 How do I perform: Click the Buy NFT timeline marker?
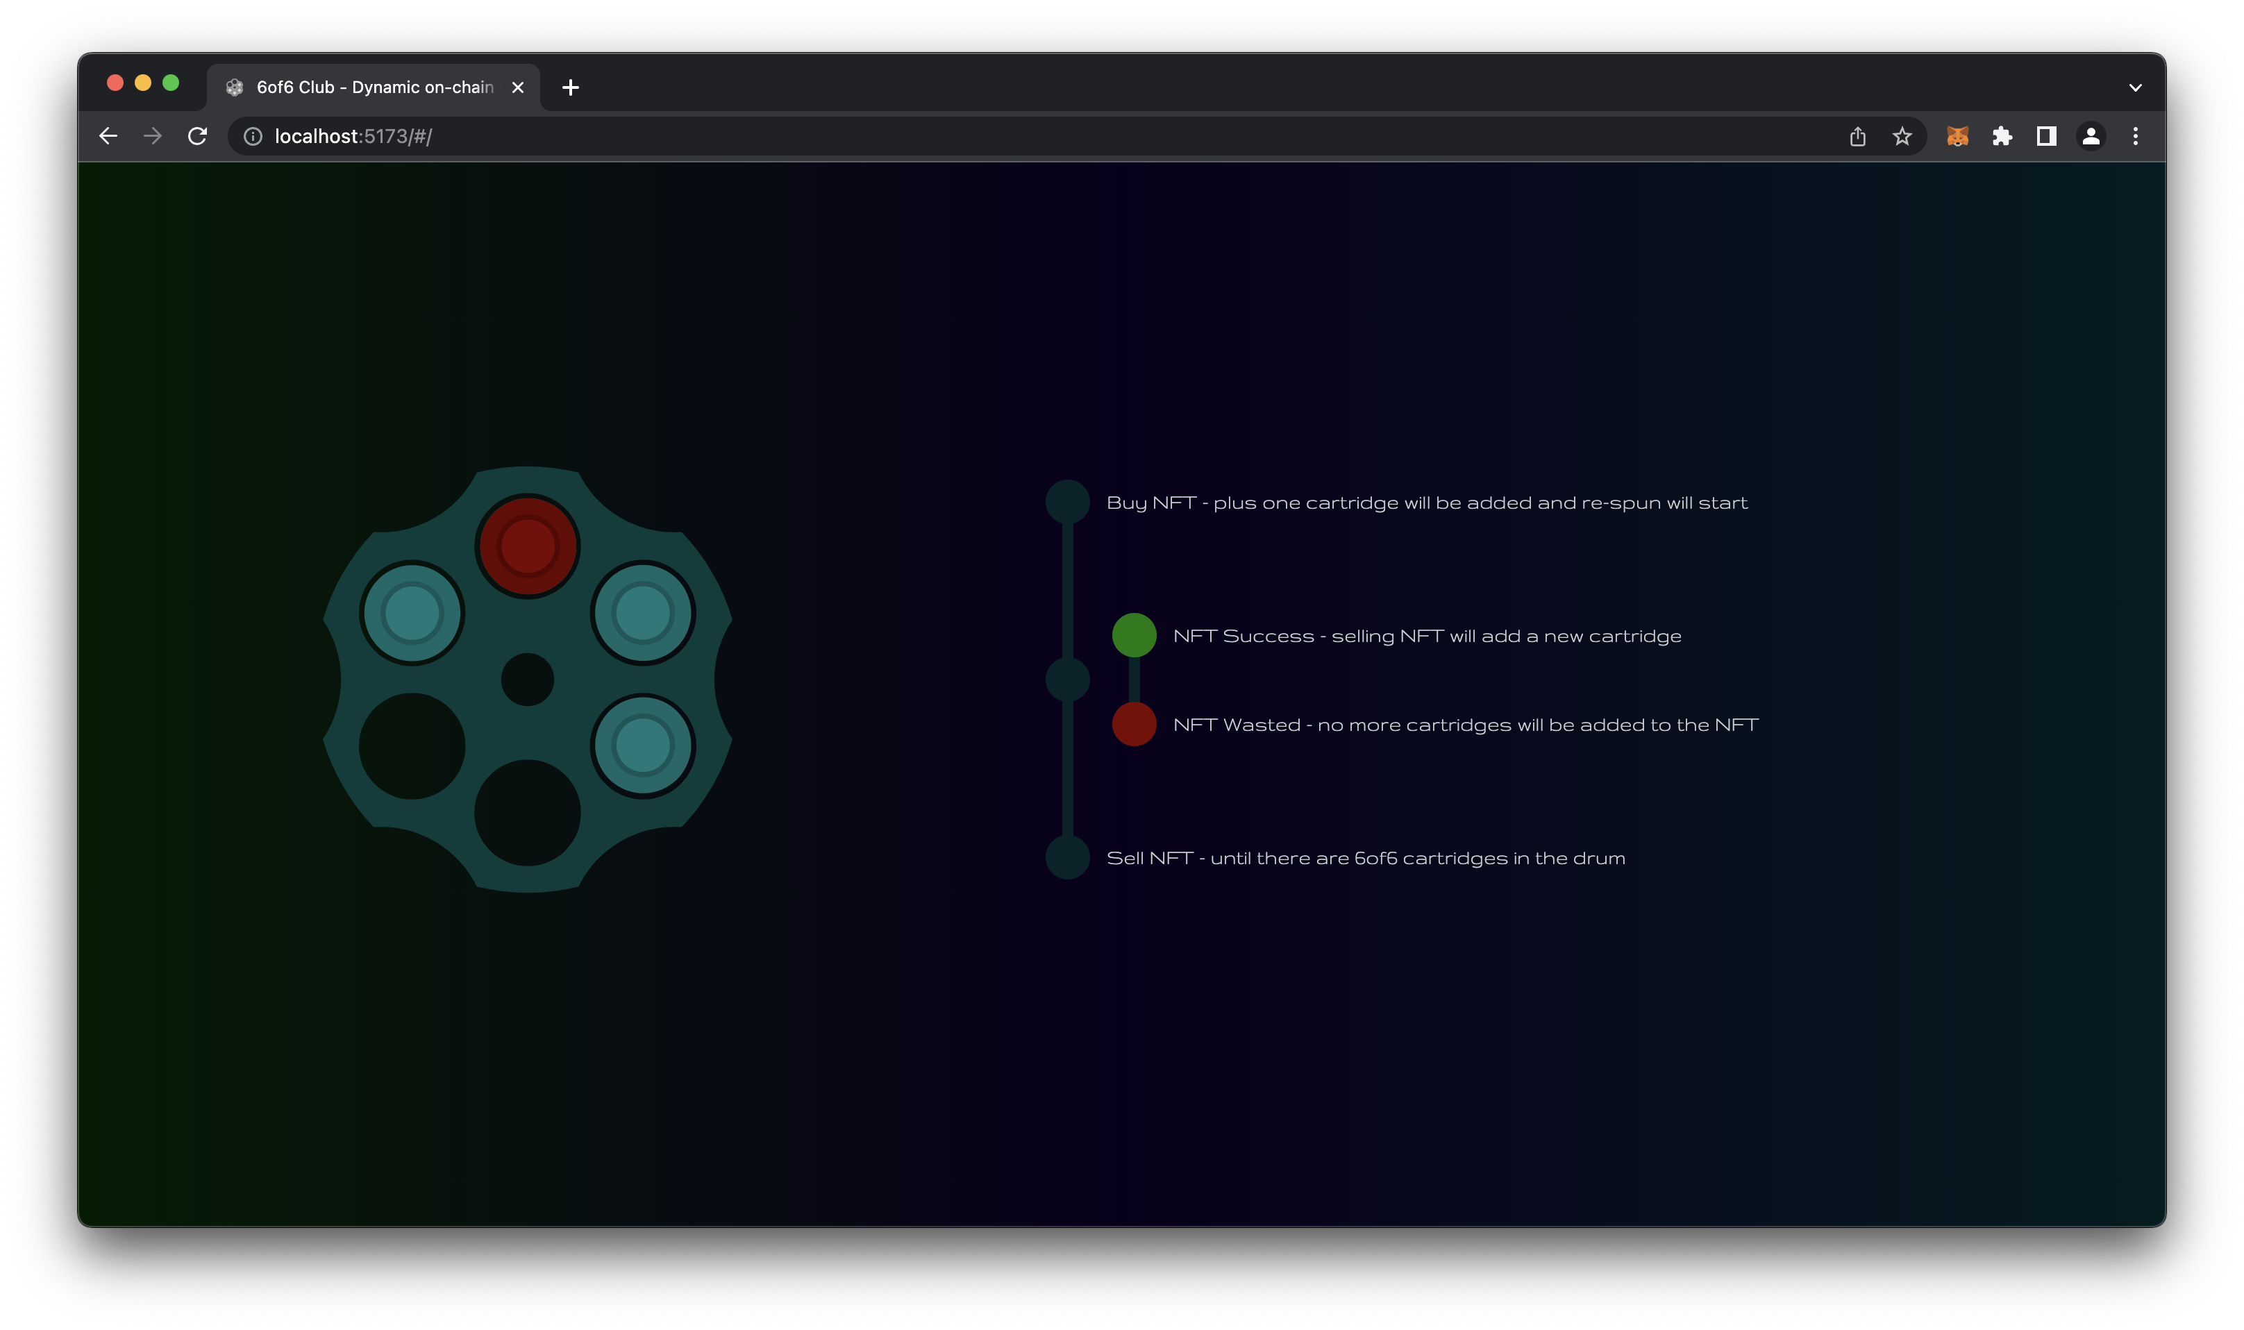click(x=1067, y=502)
